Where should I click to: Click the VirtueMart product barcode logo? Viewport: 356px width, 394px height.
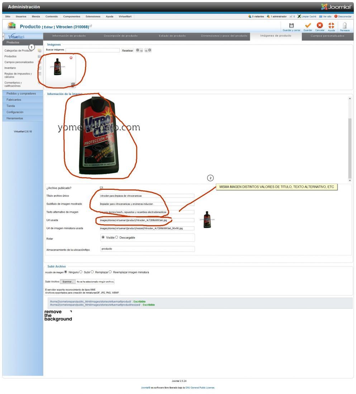(x=11, y=26)
